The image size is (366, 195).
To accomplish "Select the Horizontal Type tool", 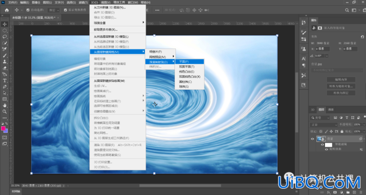I will click(x=5, y=80).
